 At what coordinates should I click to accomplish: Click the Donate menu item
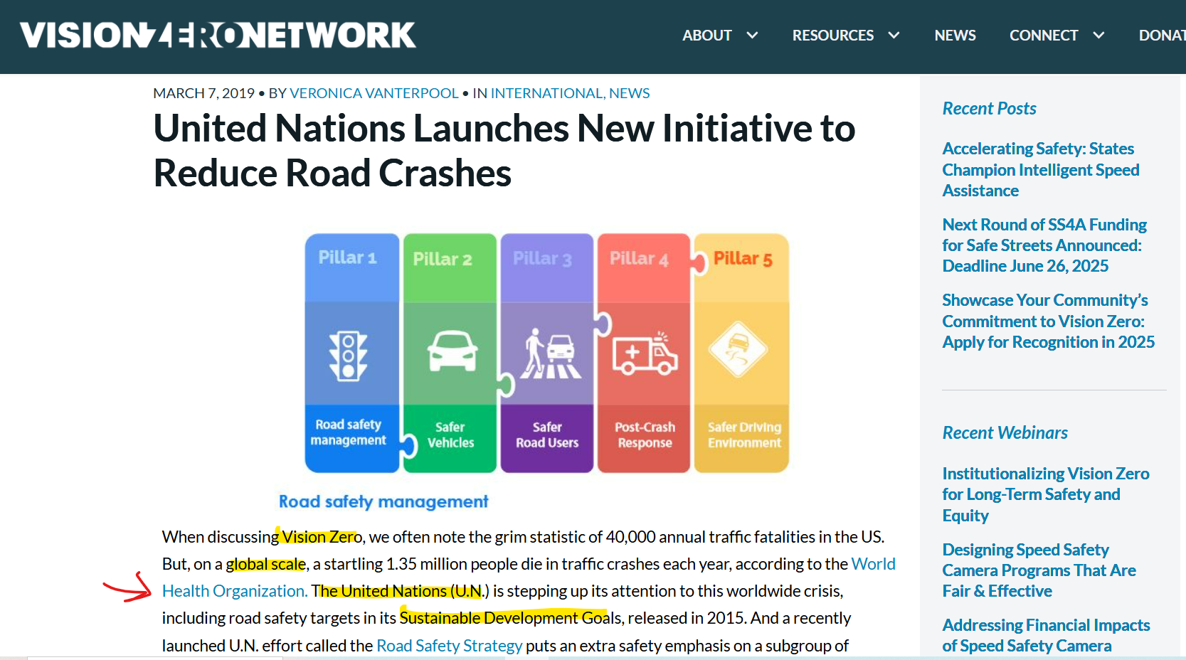[x=1163, y=36]
